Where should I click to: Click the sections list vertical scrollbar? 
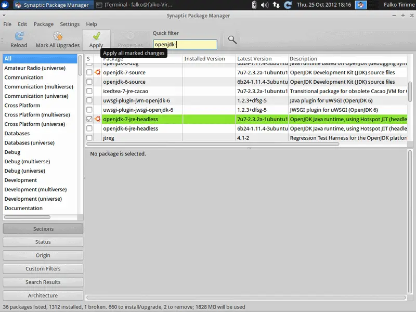[x=80, y=66]
